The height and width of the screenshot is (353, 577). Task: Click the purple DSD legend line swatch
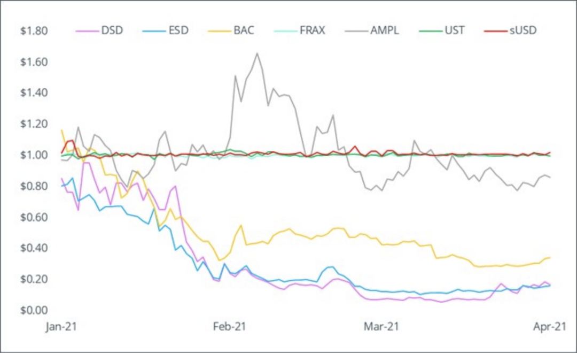tap(86, 30)
